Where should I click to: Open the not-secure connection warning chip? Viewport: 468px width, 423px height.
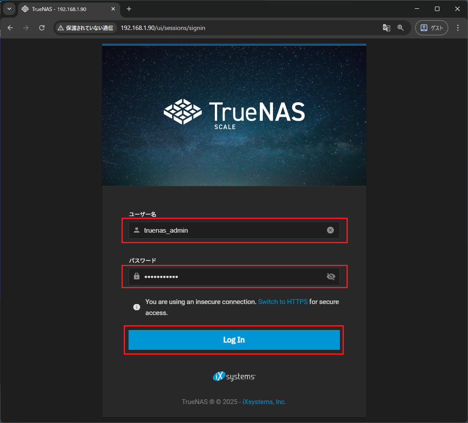86,28
